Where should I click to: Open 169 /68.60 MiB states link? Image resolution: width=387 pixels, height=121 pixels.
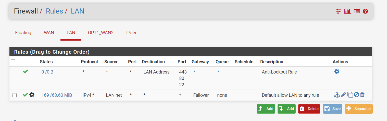tap(57, 95)
